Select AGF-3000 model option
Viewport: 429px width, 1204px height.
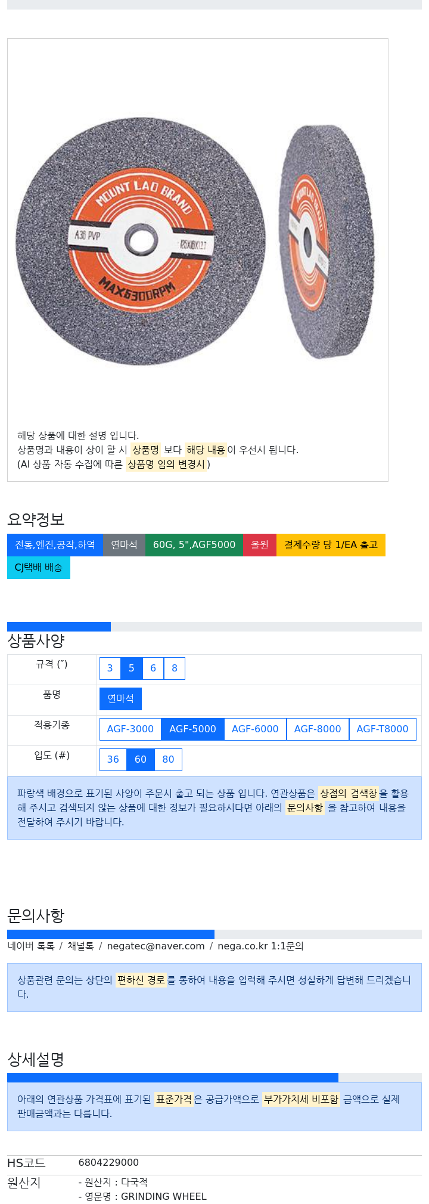(x=130, y=729)
